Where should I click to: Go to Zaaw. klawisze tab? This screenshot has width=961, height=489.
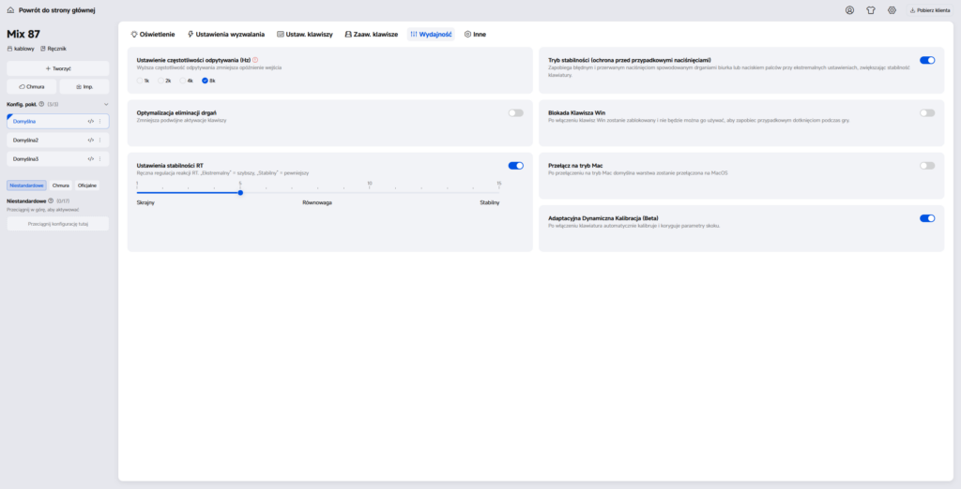pyautogui.click(x=372, y=35)
